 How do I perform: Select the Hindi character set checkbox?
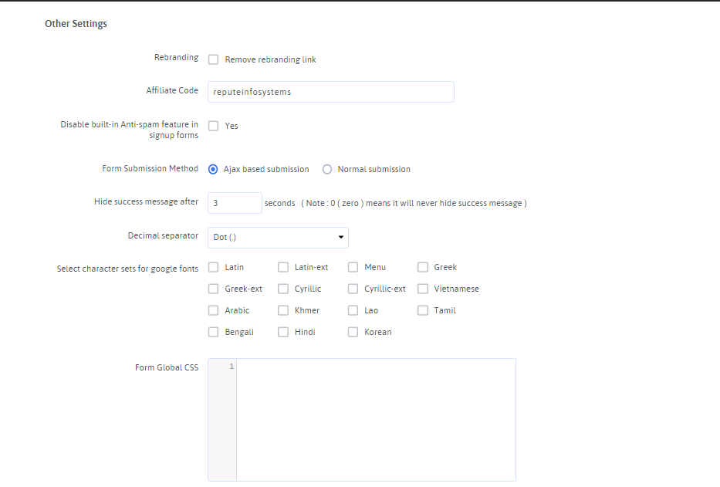coord(283,332)
